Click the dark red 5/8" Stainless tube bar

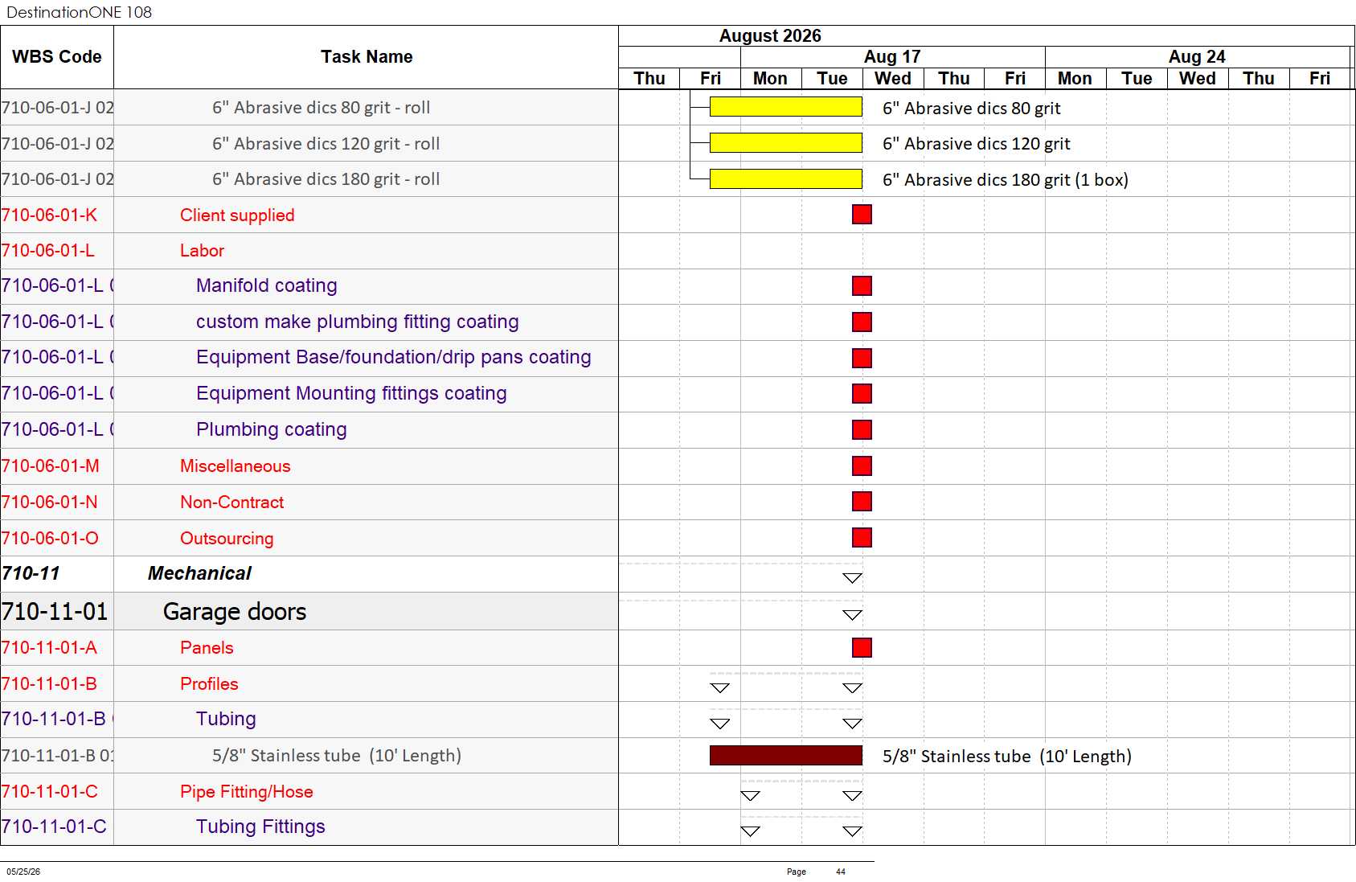tap(786, 755)
